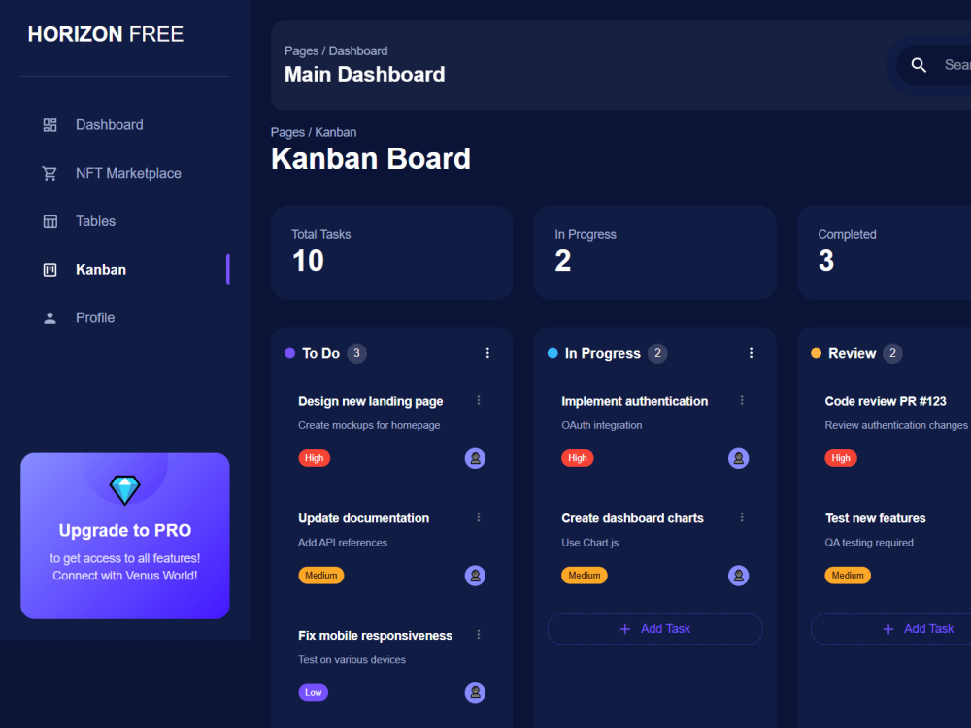Click the Upgrade to PRO card
Image resolution: width=971 pixels, height=728 pixels.
coord(125,536)
